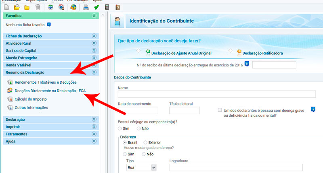Click the green checkmark verify icon
The height and width of the screenshot is (173, 323).
coord(96,7)
